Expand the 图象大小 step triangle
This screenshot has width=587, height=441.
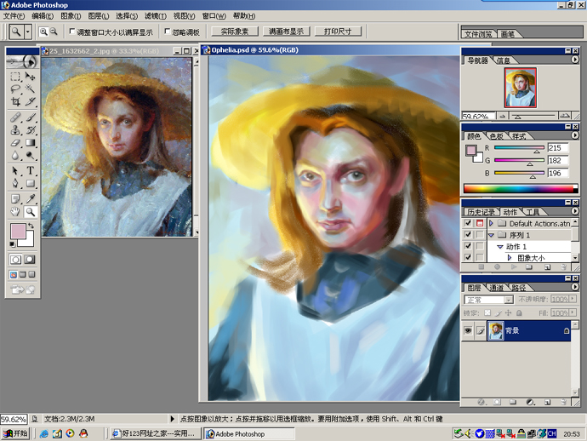coord(510,257)
